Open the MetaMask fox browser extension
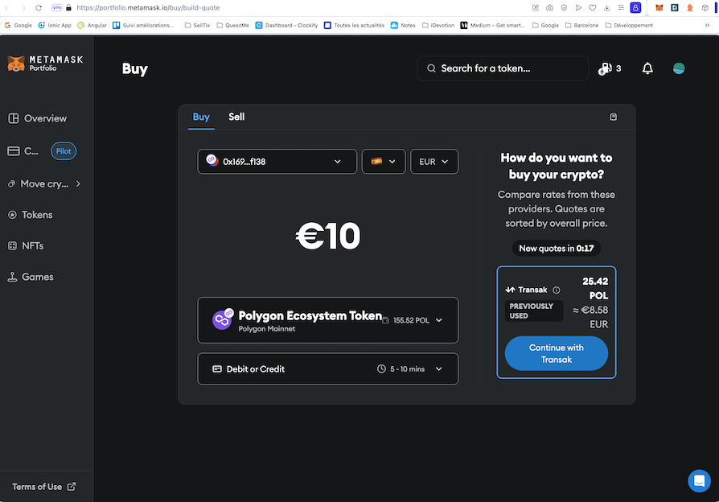Screen dimensions: 719x502 coord(659,7)
